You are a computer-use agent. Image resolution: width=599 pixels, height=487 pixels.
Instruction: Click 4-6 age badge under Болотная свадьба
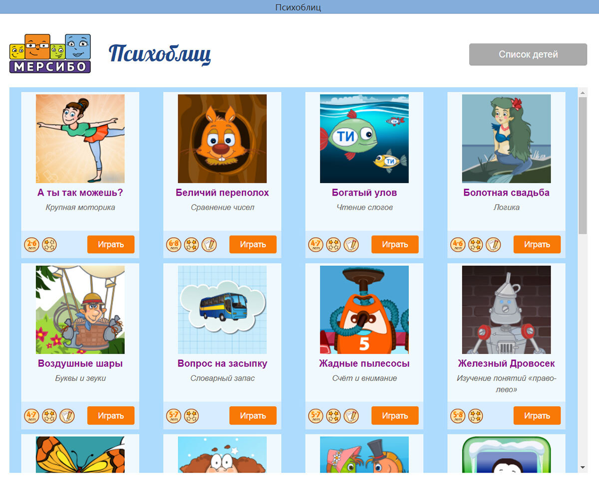(x=458, y=244)
